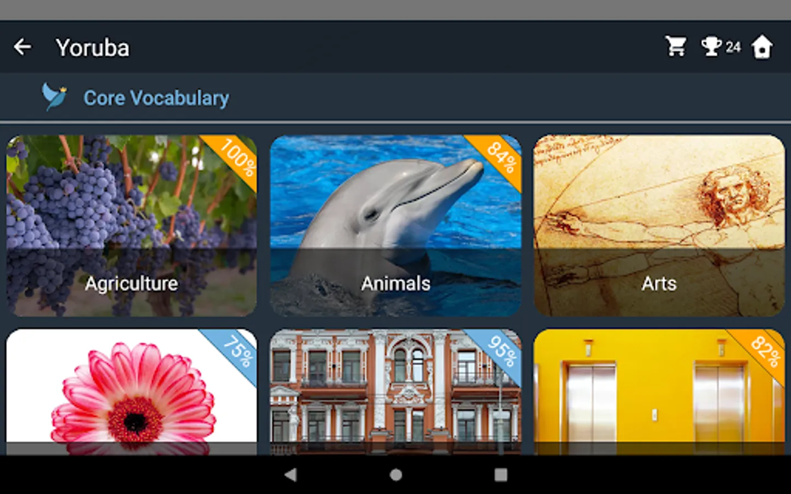The image size is (791, 494).
Task: Click the 84% ribbon on Animals
Action: tap(500, 158)
